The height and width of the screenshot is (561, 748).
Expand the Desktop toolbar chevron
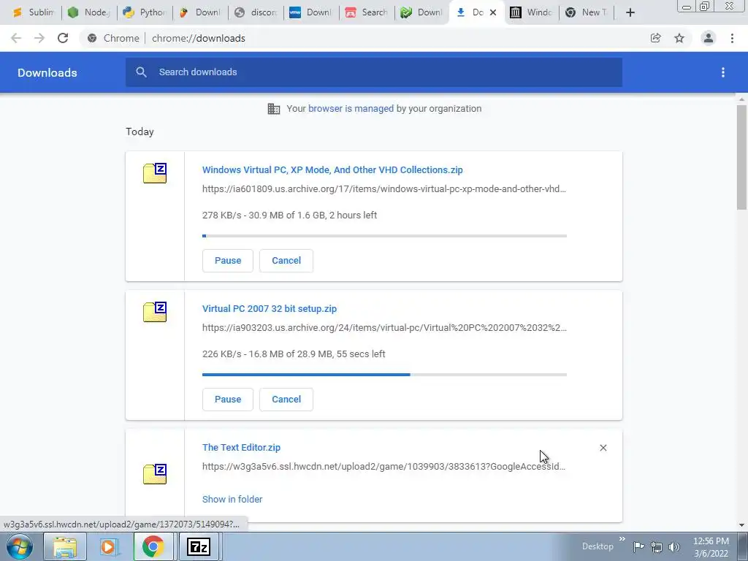[x=622, y=539]
